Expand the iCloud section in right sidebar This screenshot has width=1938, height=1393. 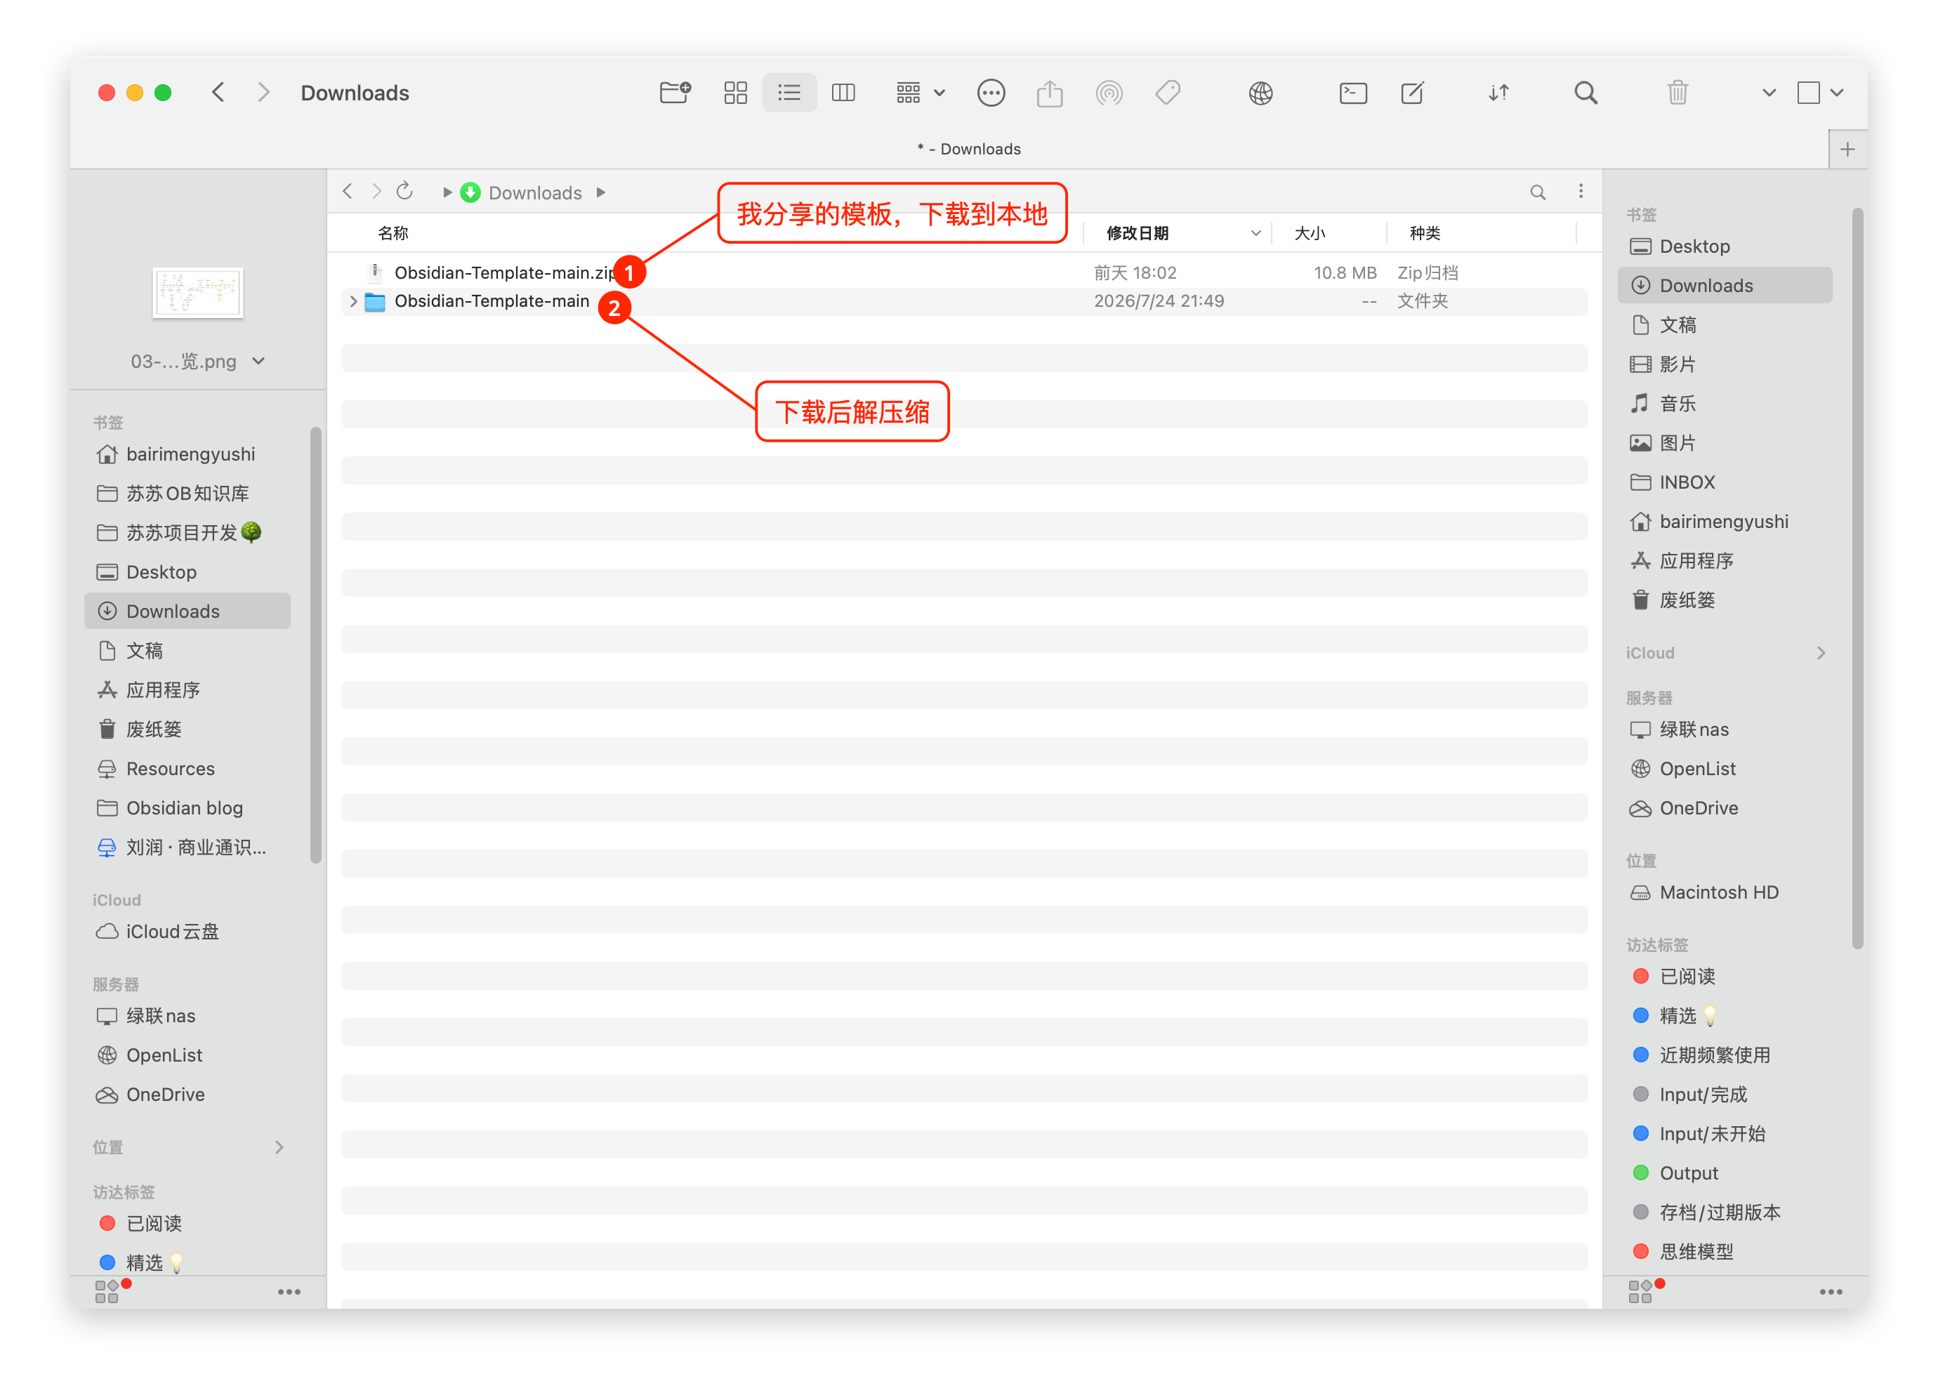1821,653
